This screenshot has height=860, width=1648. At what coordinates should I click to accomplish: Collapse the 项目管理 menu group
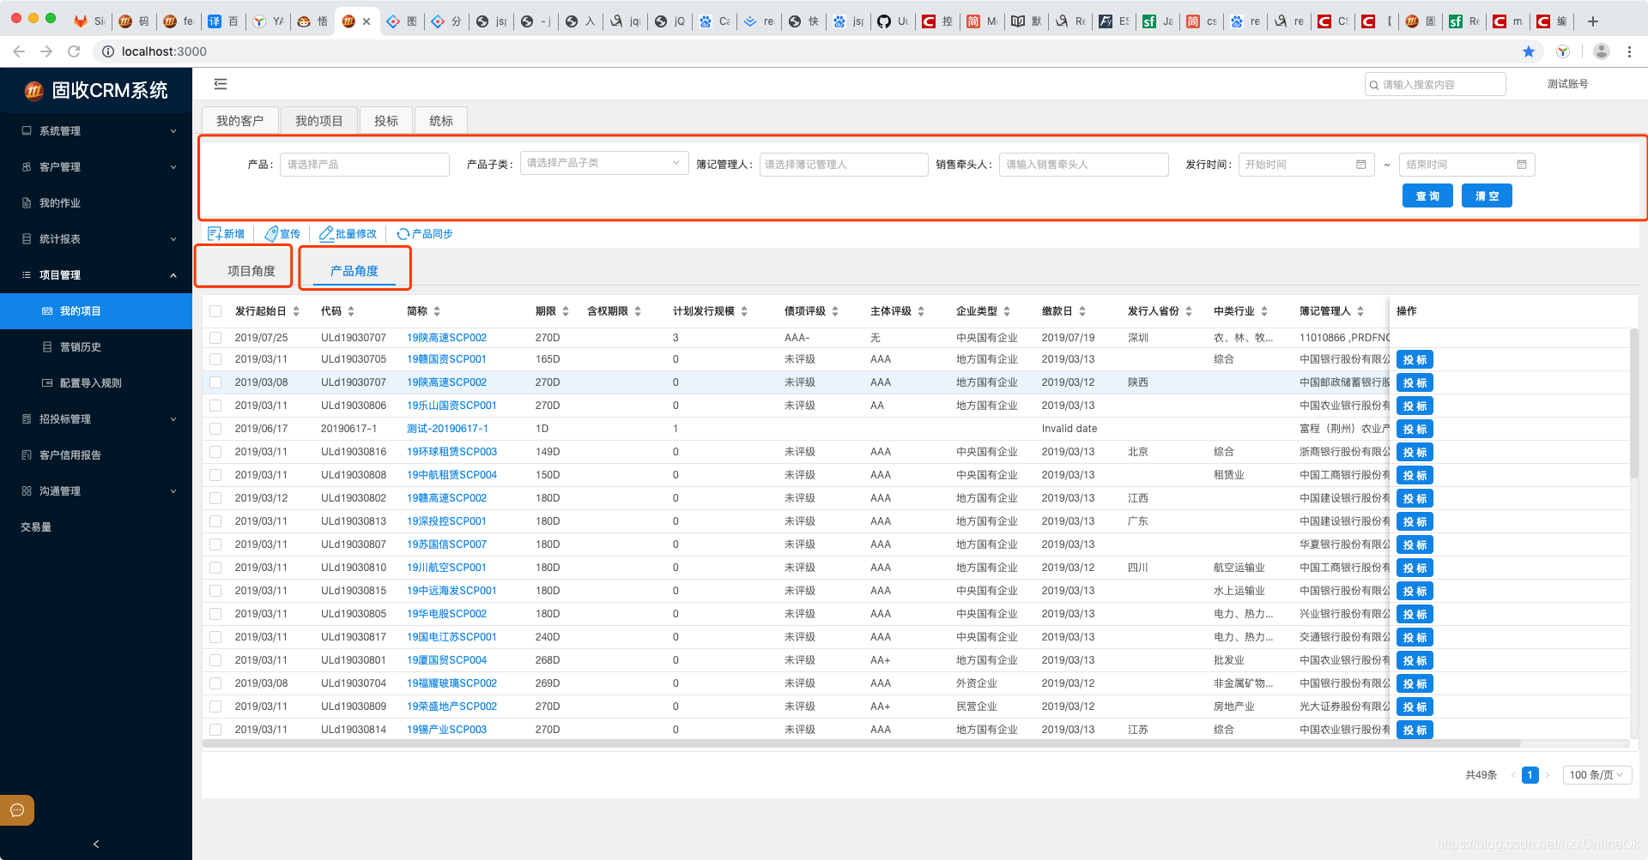[95, 274]
